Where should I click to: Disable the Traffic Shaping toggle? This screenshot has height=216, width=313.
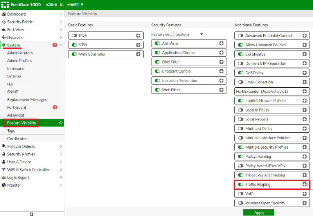tap(241, 184)
